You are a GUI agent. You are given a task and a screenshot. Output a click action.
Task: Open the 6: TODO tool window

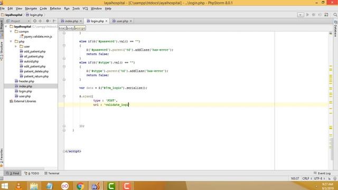(x=32, y=173)
